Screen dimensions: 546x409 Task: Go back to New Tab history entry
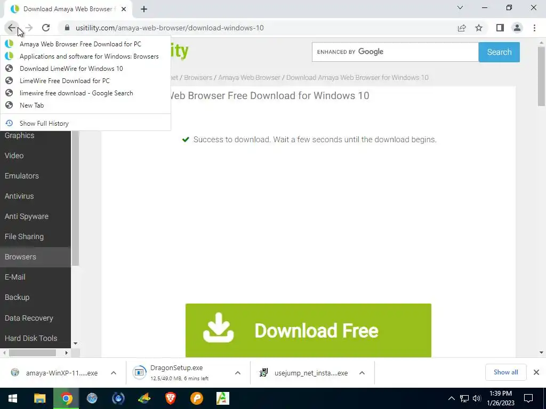[x=85, y=105]
